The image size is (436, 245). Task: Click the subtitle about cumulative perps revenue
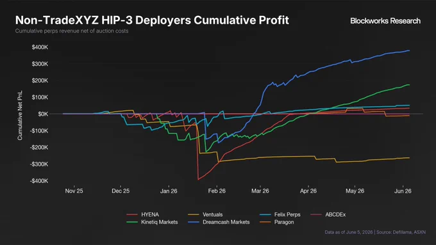pyautogui.click(x=72, y=31)
